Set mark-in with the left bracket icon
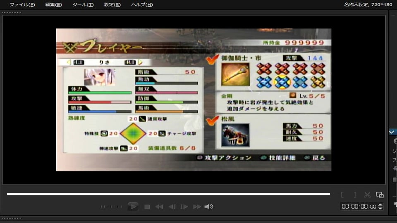 [342, 195]
